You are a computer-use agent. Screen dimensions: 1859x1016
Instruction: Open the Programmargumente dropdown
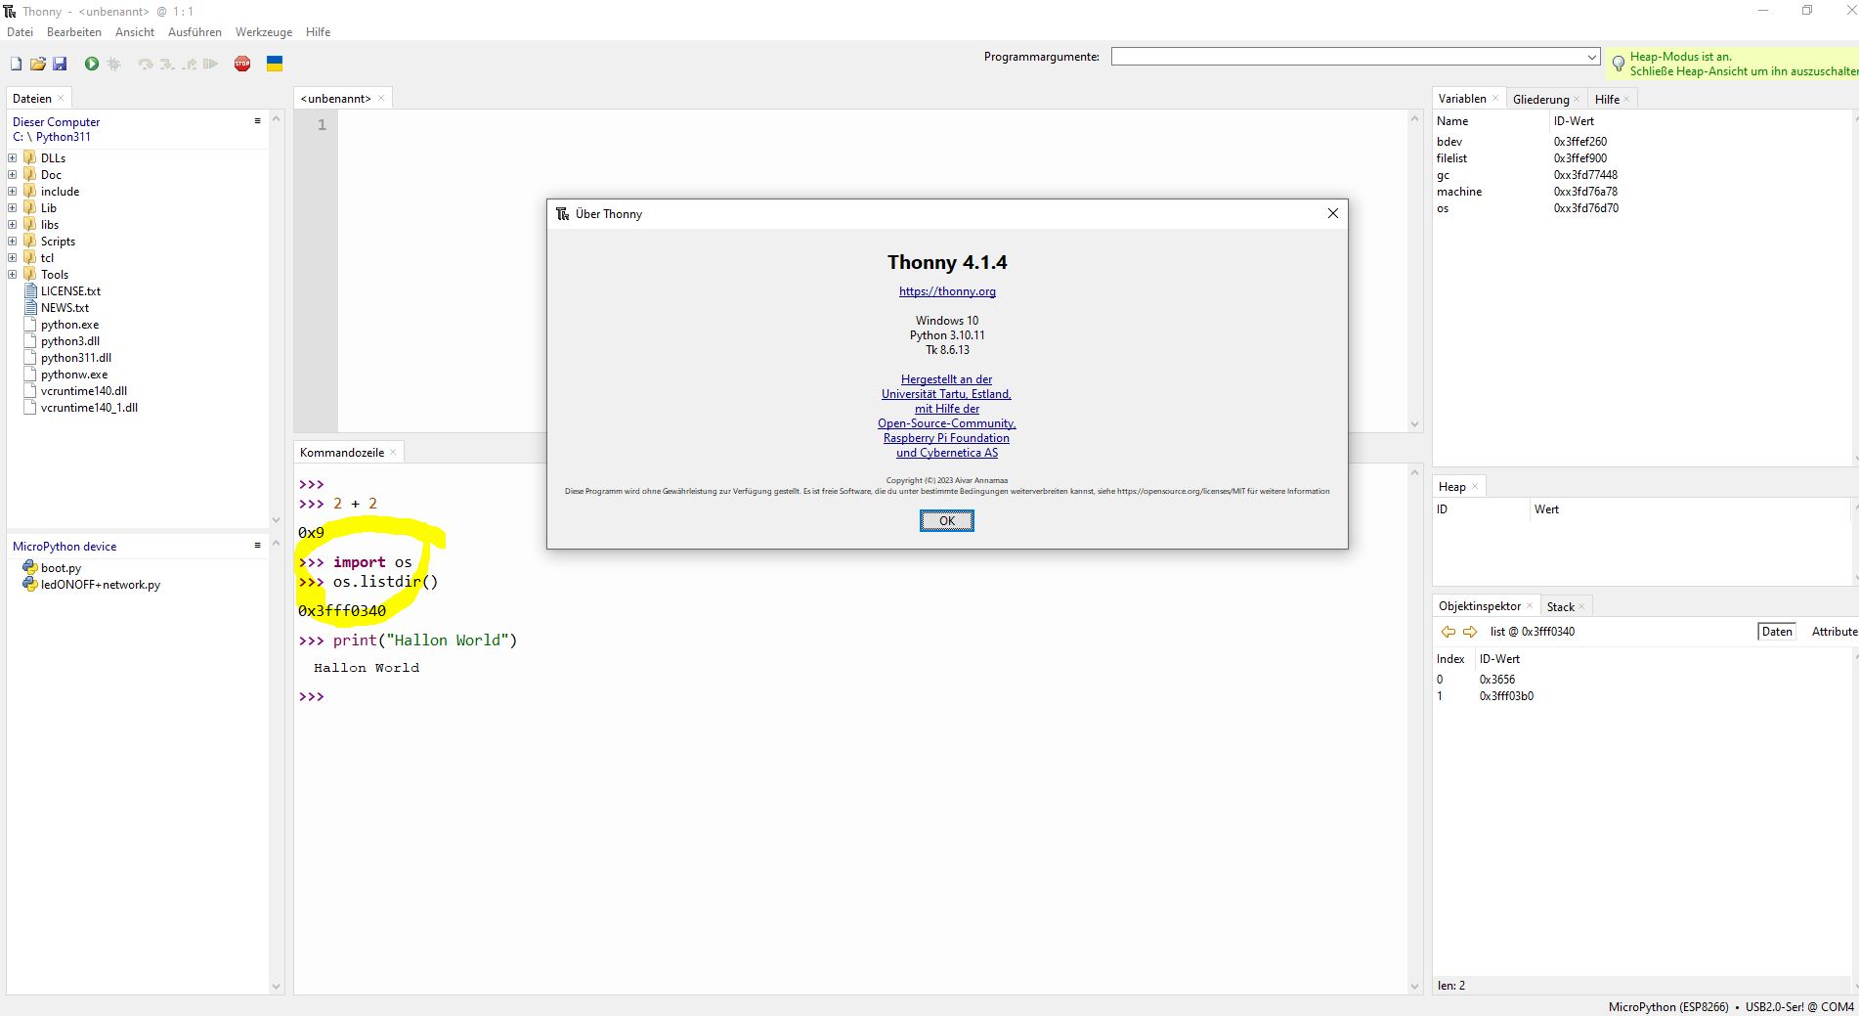1591,57
